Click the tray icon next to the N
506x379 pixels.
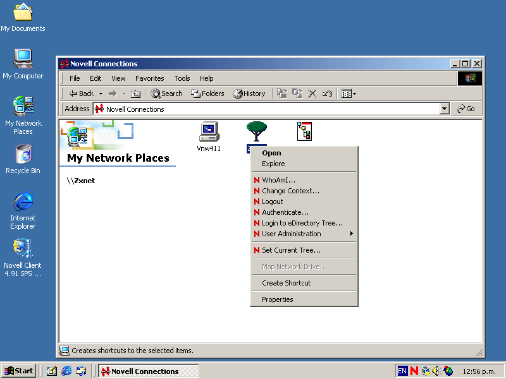(426, 371)
